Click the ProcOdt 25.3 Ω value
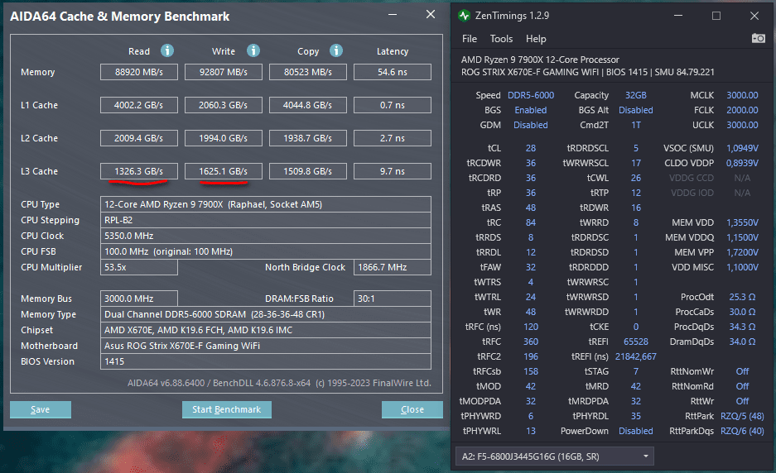Viewport: 776px width, 473px height. pos(742,297)
